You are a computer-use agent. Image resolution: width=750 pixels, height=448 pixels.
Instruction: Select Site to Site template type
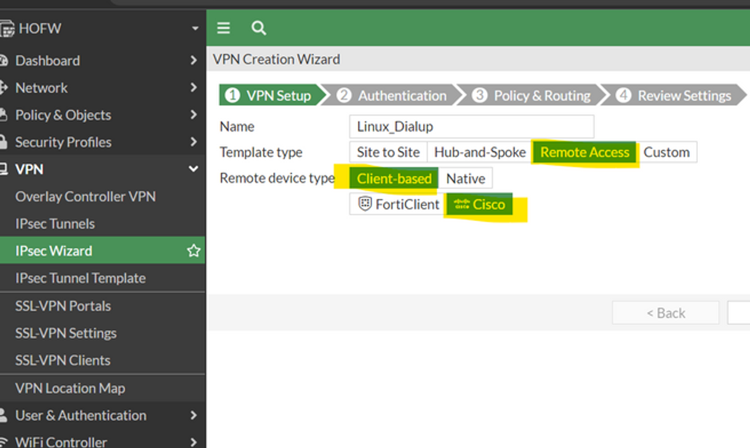click(388, 152)
